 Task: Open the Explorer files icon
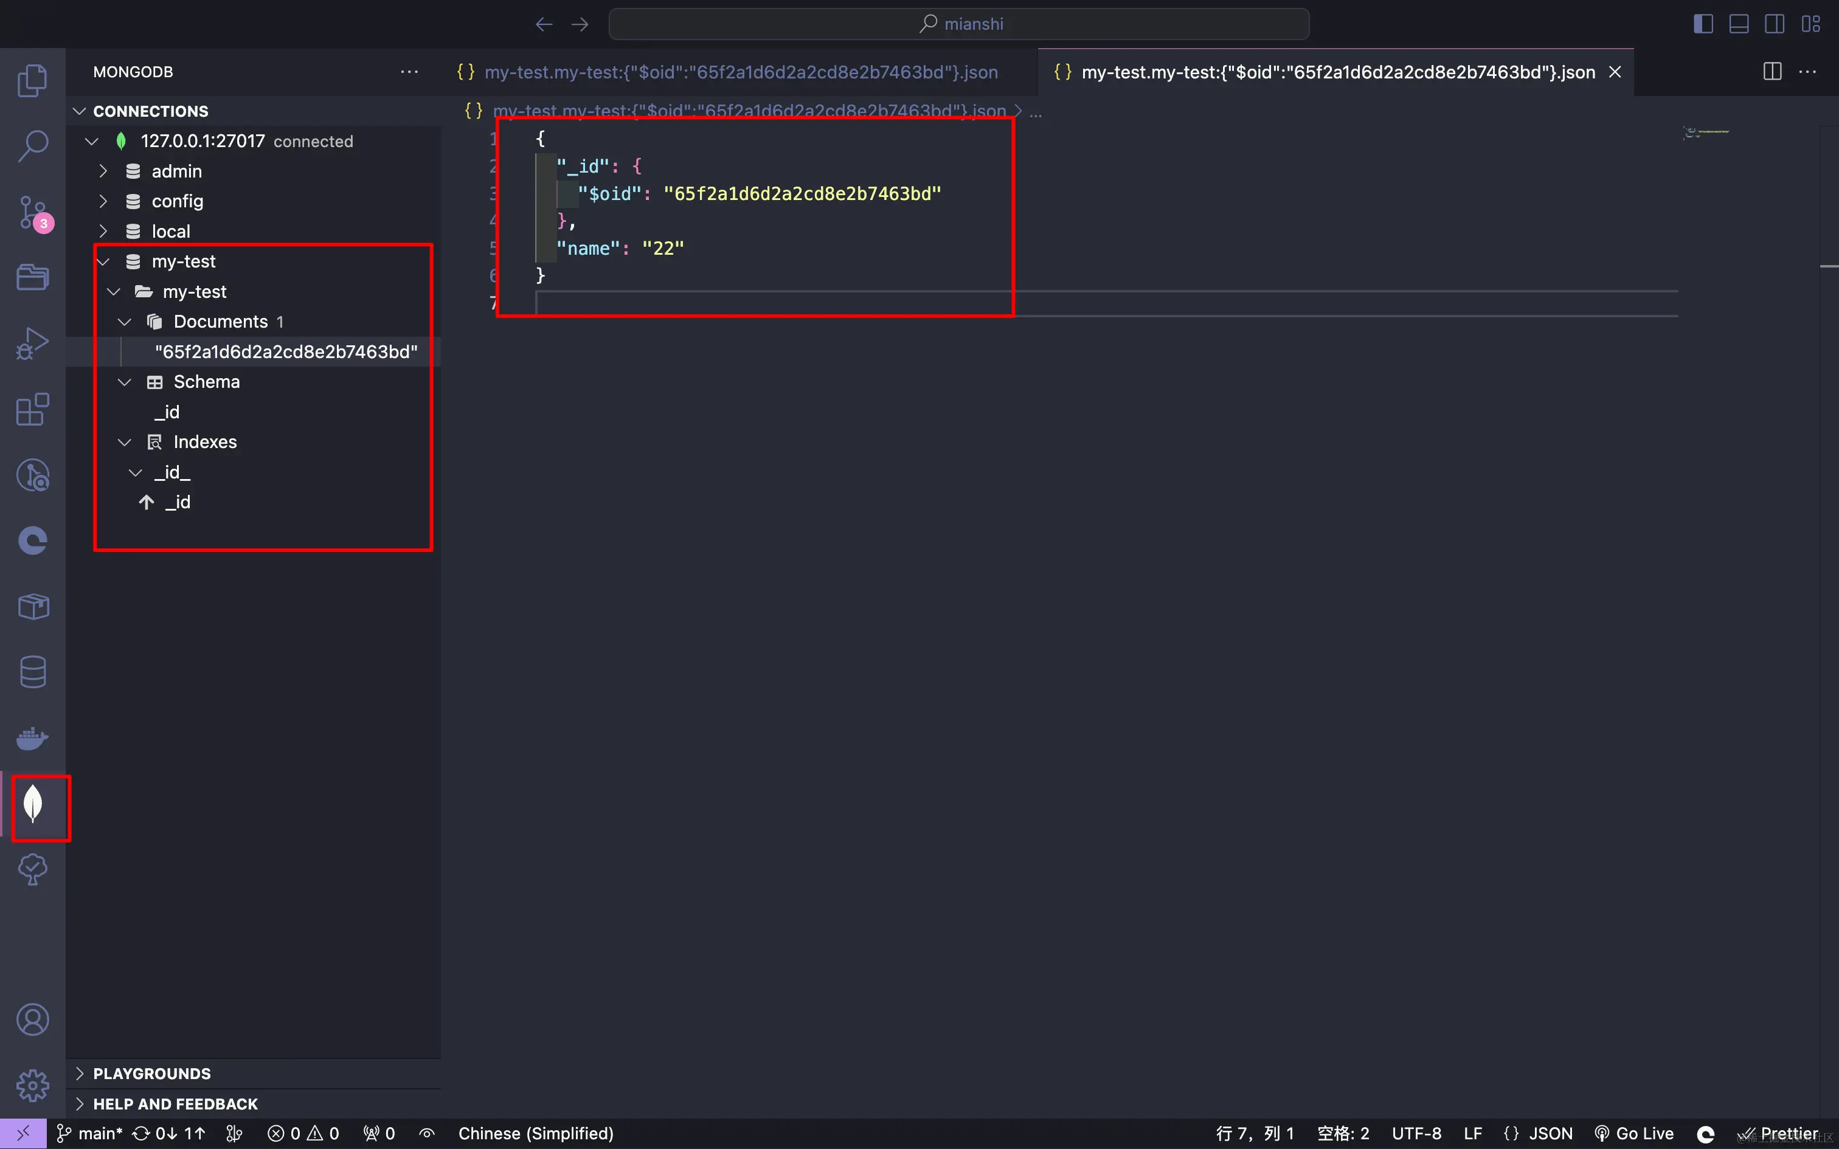pos(33,80)
